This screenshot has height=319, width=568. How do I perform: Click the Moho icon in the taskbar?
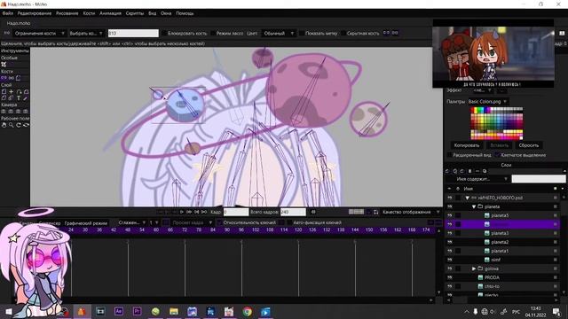pyautogui.click(x=82, y=311)
